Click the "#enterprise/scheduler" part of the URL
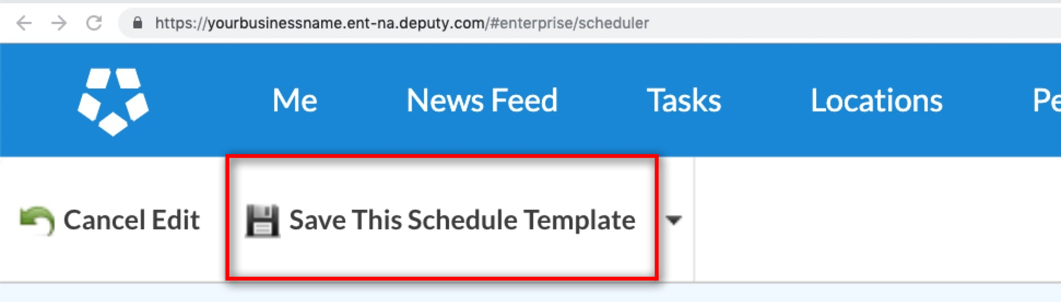The width and height of the screenshot is (1061, 302). click(x=569, y=23)
